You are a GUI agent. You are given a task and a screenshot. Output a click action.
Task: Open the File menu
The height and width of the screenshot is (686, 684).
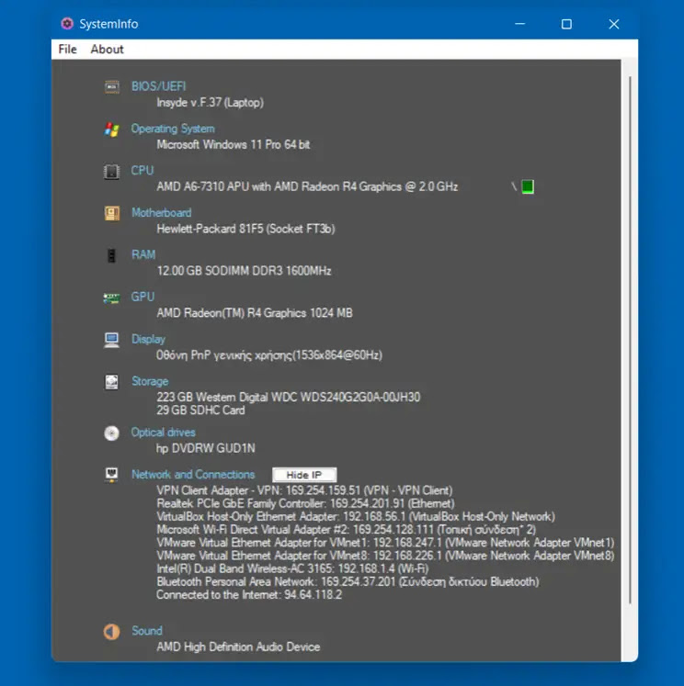tap(67, 49)
